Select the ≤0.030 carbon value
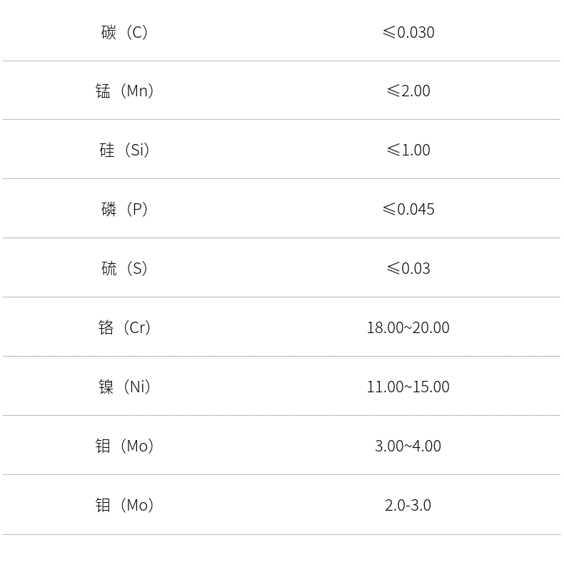This screenshot has height=572, width=564. click(x=408, y=32)
